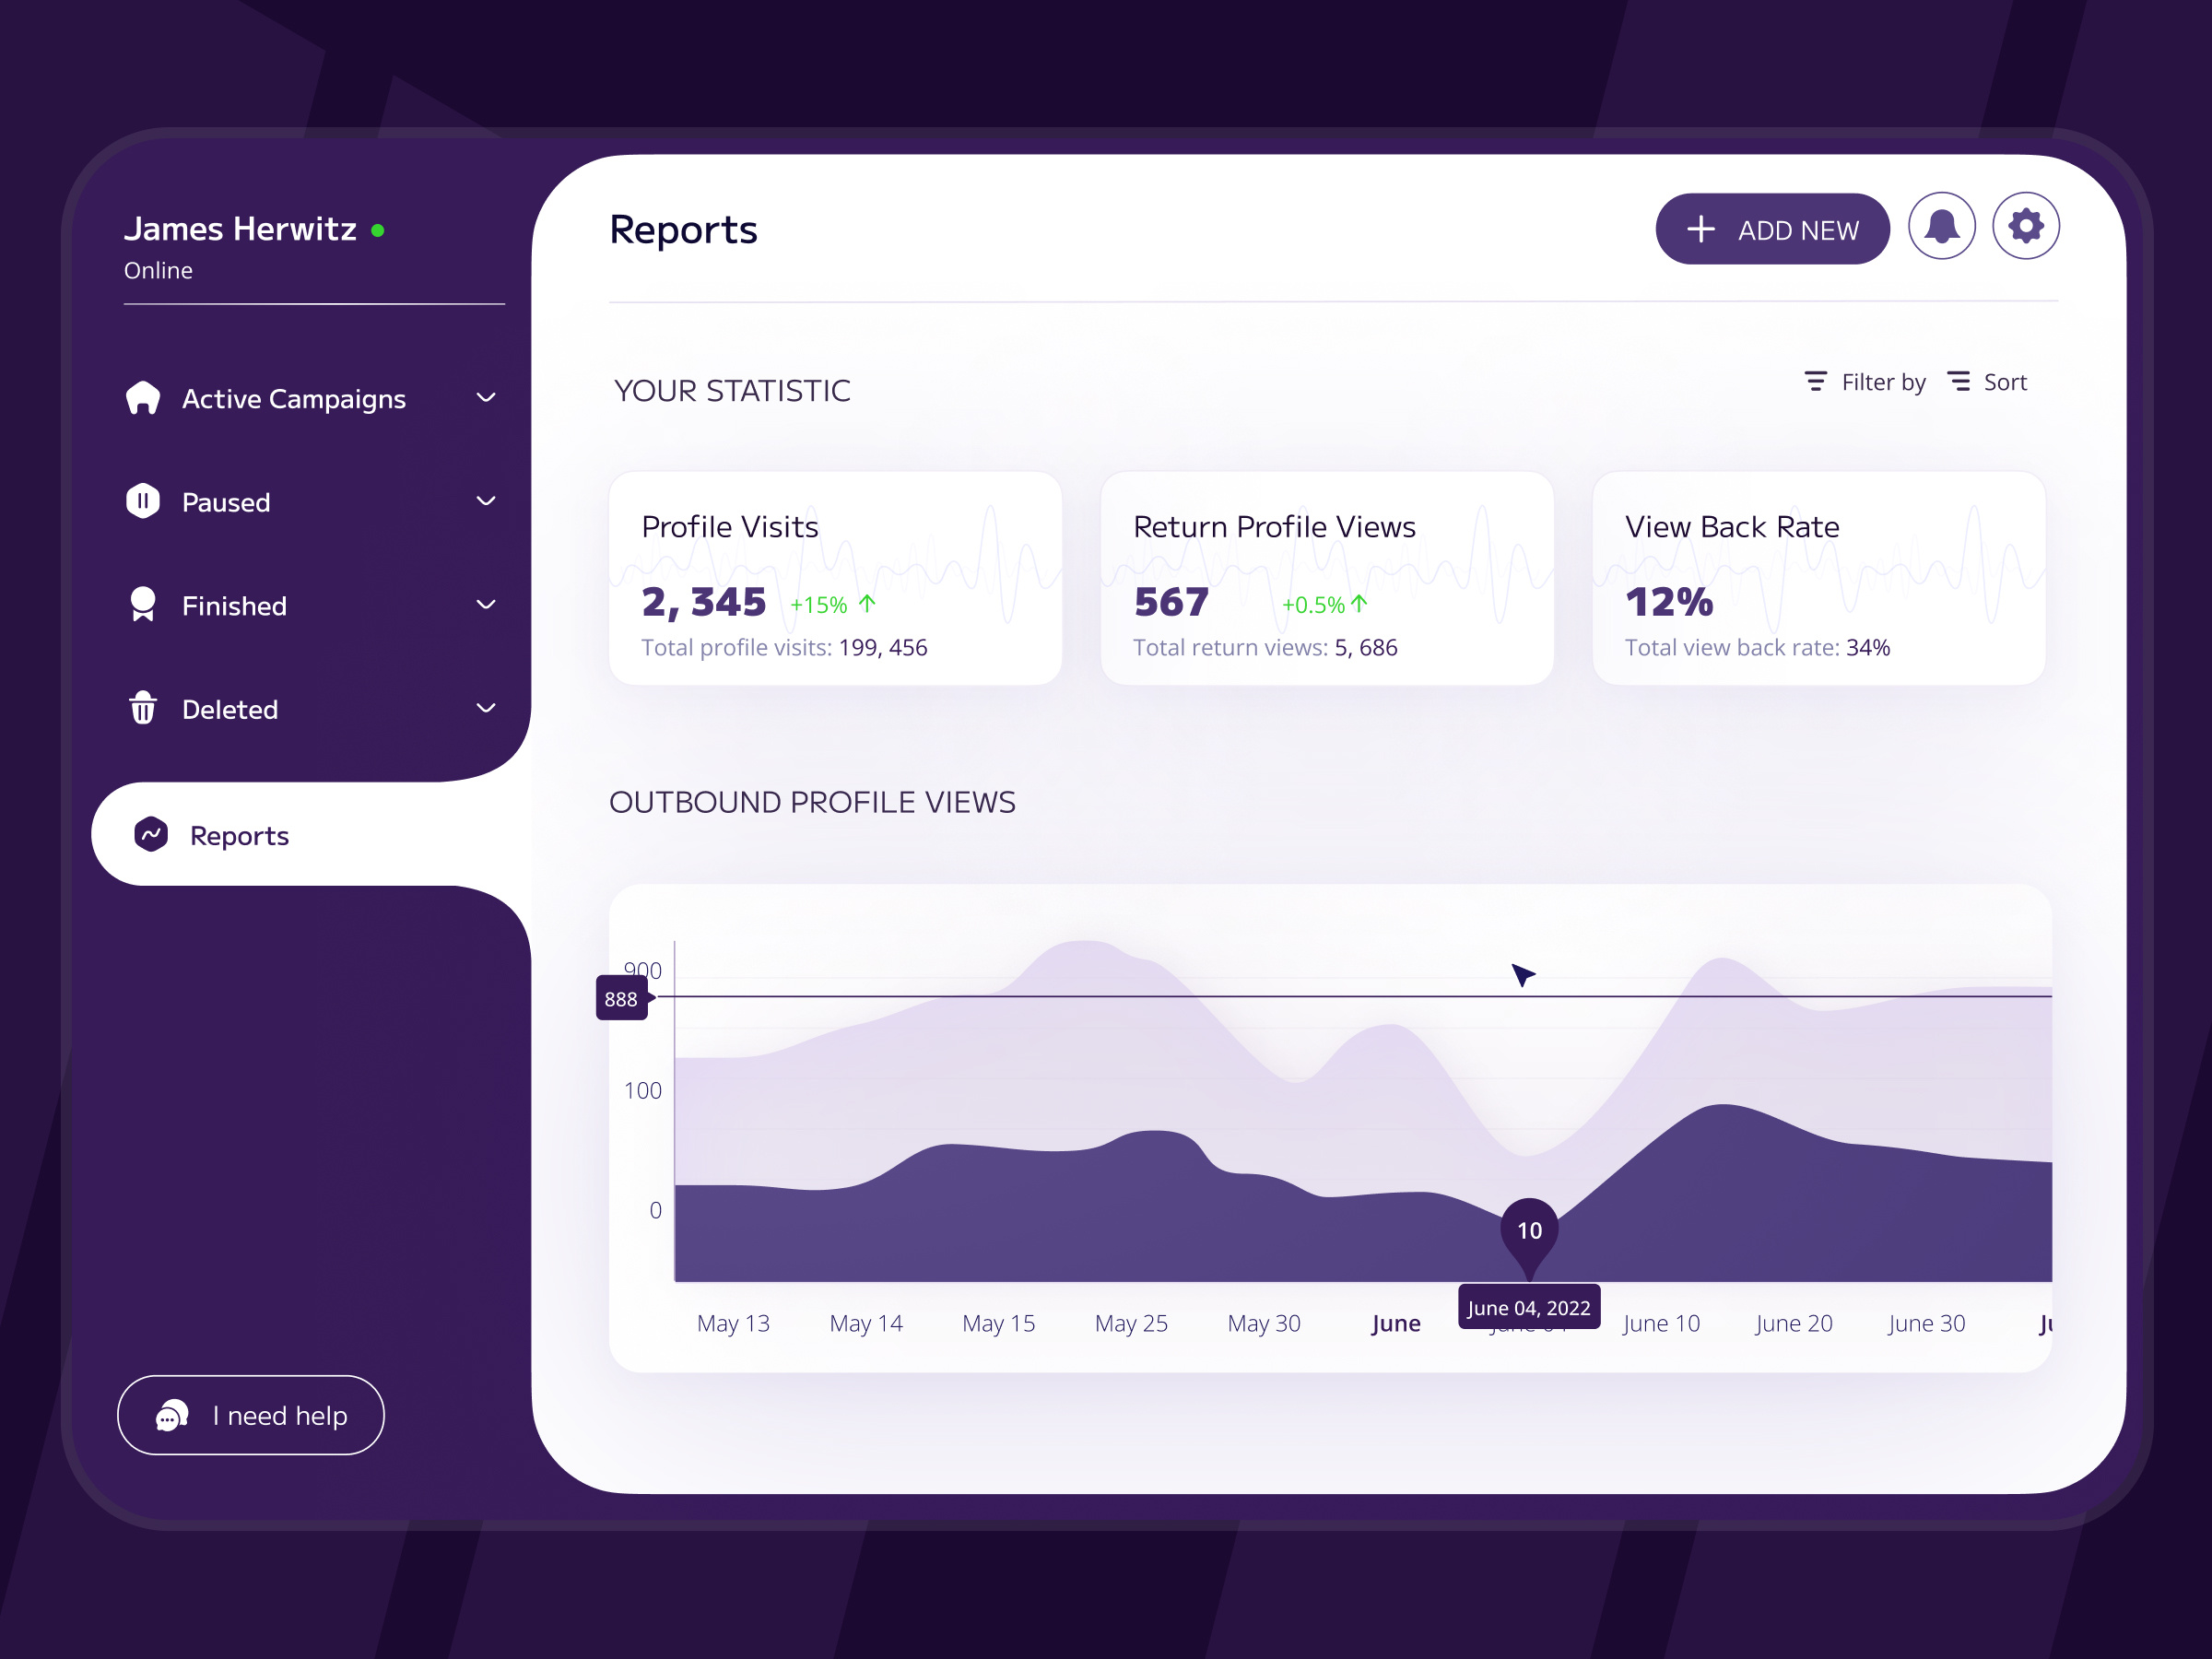The image size is (2212, 1659).
Task: Click the Reports chart icon in sidebar
Action: click(151, 835)
